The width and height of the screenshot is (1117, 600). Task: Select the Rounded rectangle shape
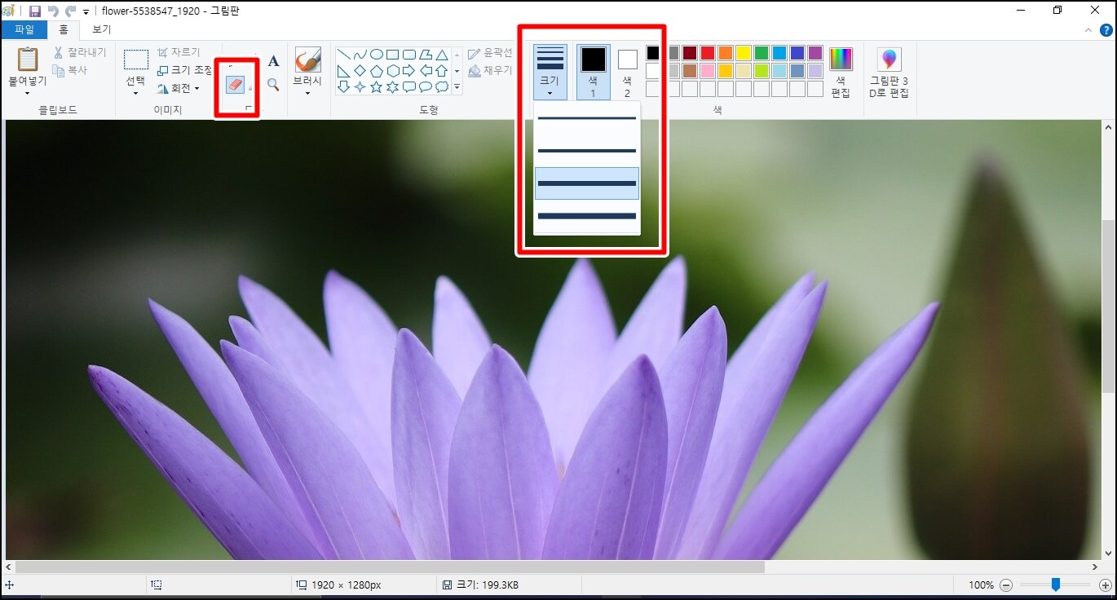pos(409,55)
